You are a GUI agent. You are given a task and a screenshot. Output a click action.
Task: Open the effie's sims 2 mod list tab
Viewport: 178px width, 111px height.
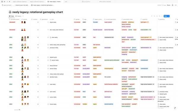105,1
